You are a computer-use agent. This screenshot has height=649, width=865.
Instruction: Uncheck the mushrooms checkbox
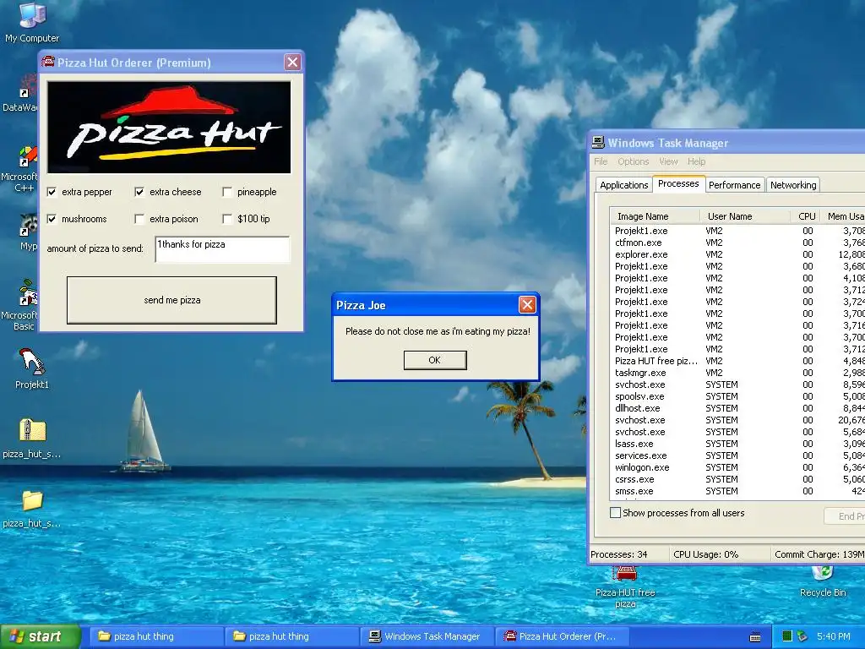(x=52, y=219)
